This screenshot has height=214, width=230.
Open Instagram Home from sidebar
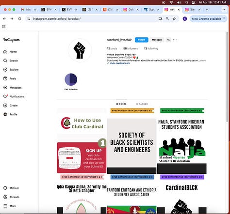pyautogui.click(x=10, y=52)
